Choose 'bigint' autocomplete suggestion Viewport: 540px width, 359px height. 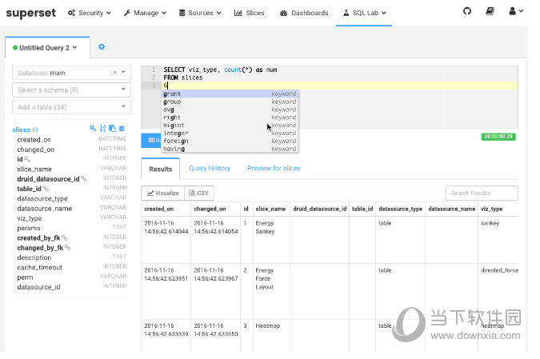pyautogui.click(x=230, y=126)
